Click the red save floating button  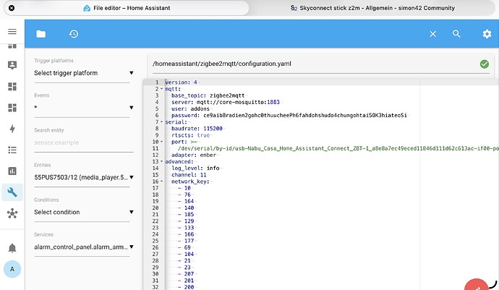tap(477, 286)
